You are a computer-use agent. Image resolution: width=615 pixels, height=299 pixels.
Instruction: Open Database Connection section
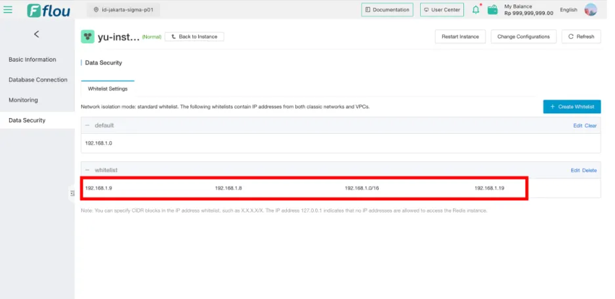(x=38, y=80)
